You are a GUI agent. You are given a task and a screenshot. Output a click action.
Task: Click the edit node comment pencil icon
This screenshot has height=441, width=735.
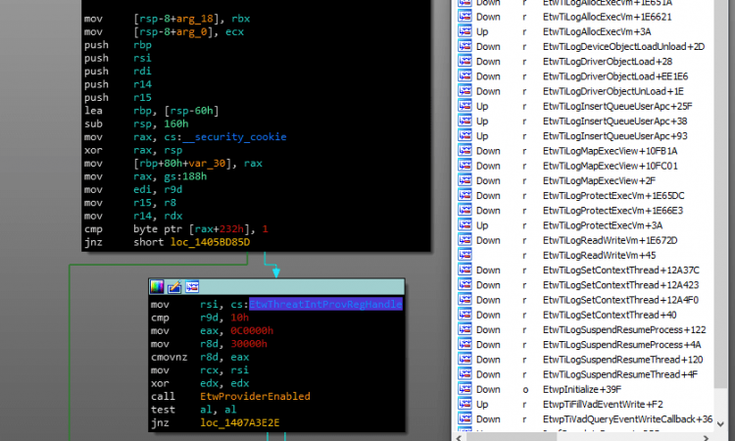tap(173, 286)
